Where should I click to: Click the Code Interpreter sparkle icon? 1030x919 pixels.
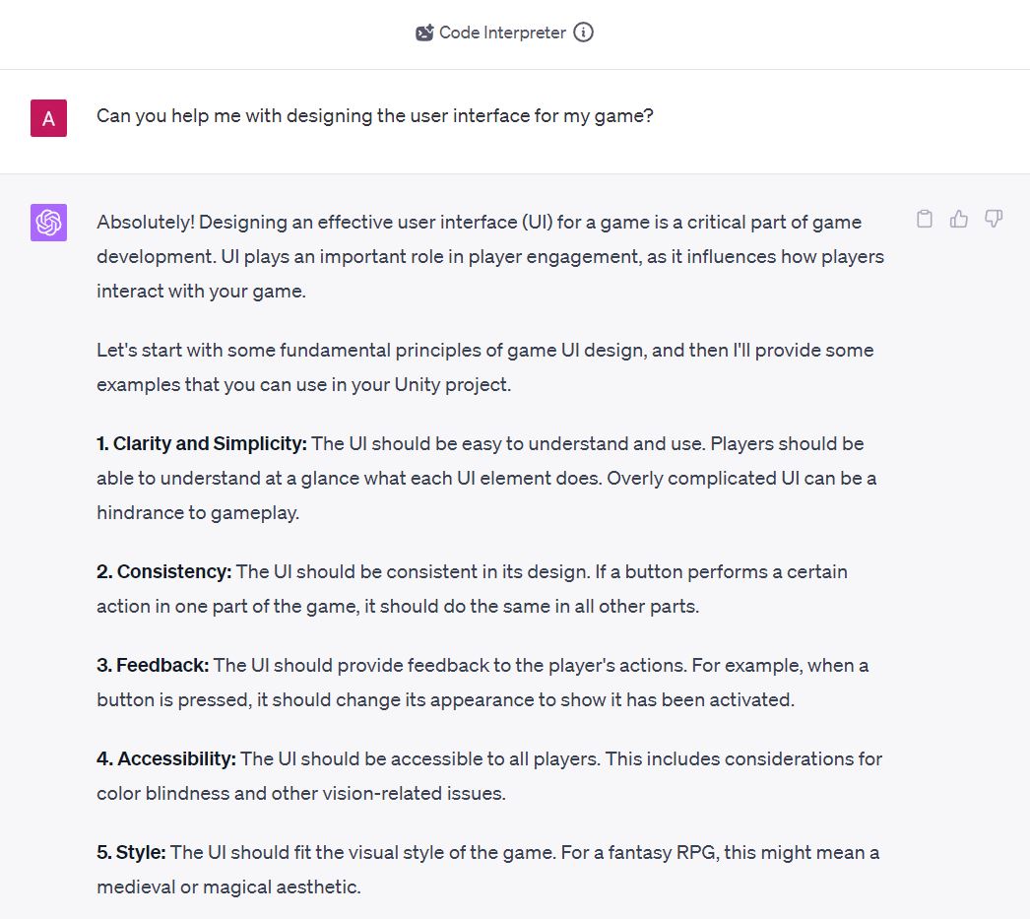[x=424, y=33]
